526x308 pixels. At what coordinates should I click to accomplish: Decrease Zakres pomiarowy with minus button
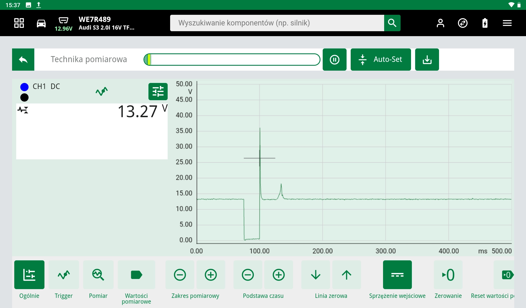coord(180,275)
